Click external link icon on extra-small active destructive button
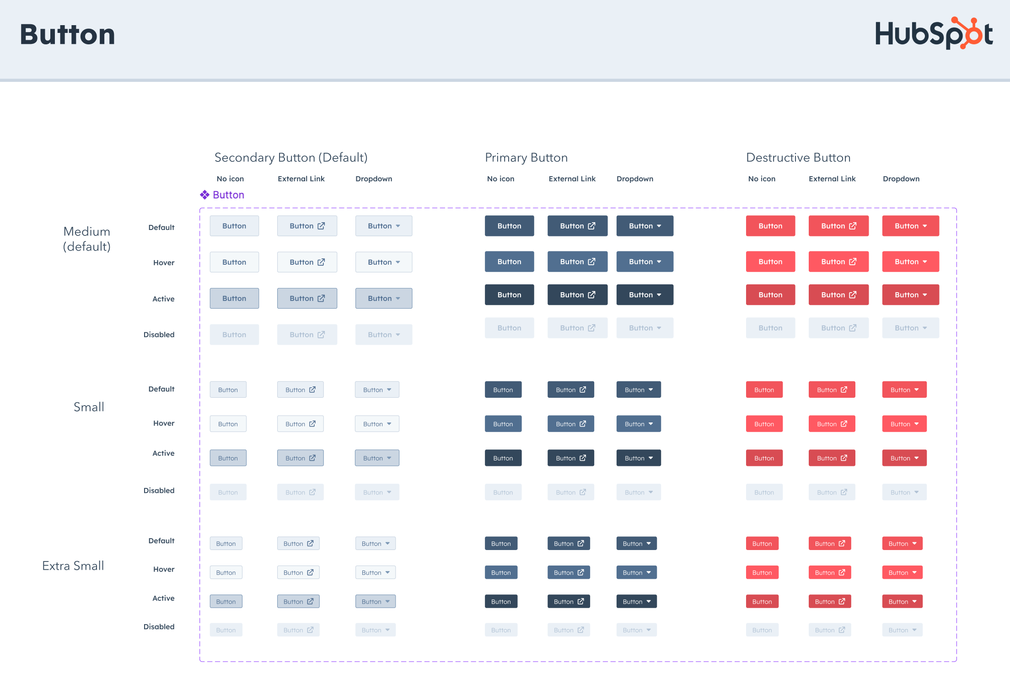The width and height of the screenshot is (1010, 684). click(842, 601)
